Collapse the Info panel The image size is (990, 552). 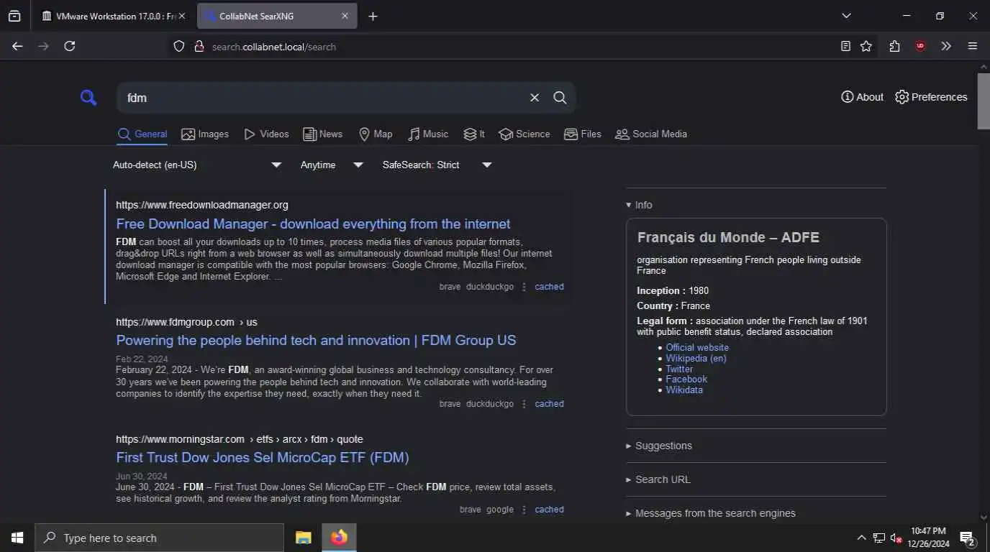pyautogui.click(x=640, y=205)
